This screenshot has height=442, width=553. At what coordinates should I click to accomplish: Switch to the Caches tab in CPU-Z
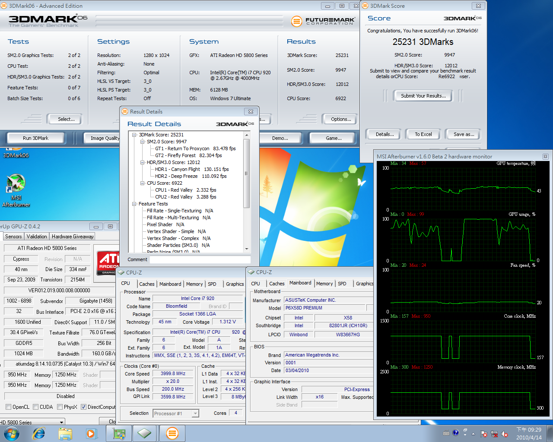pyautogui.click(x=146, y=284)
